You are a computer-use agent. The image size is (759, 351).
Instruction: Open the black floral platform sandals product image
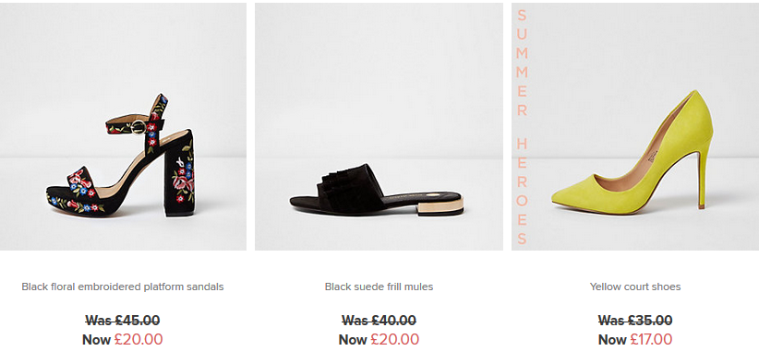click(x=123, y=126)
